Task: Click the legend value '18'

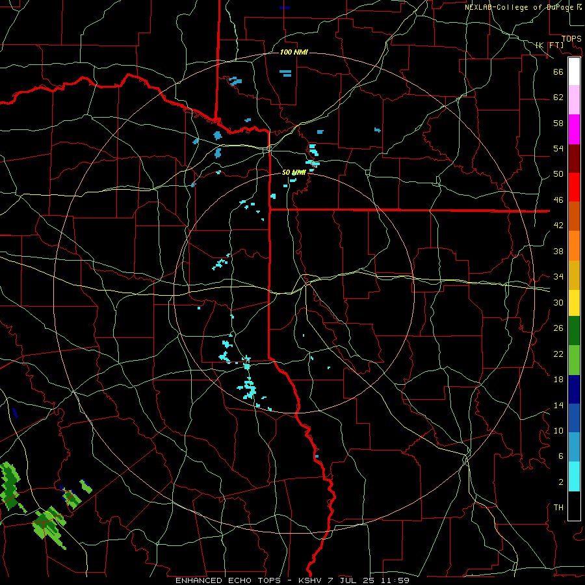Action: 558,380
